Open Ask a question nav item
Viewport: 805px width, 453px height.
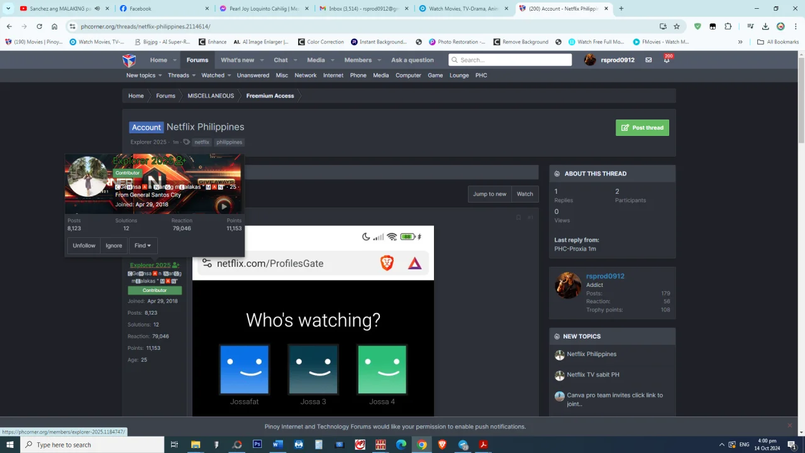pos(413,60)
